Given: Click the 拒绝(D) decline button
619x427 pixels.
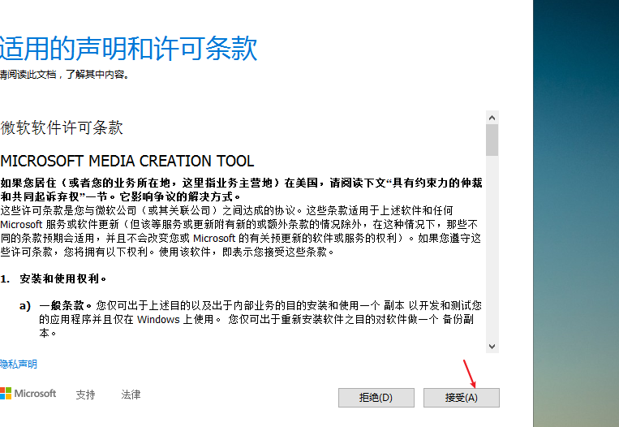Looking at the screenshot, I should click(376, 398).
